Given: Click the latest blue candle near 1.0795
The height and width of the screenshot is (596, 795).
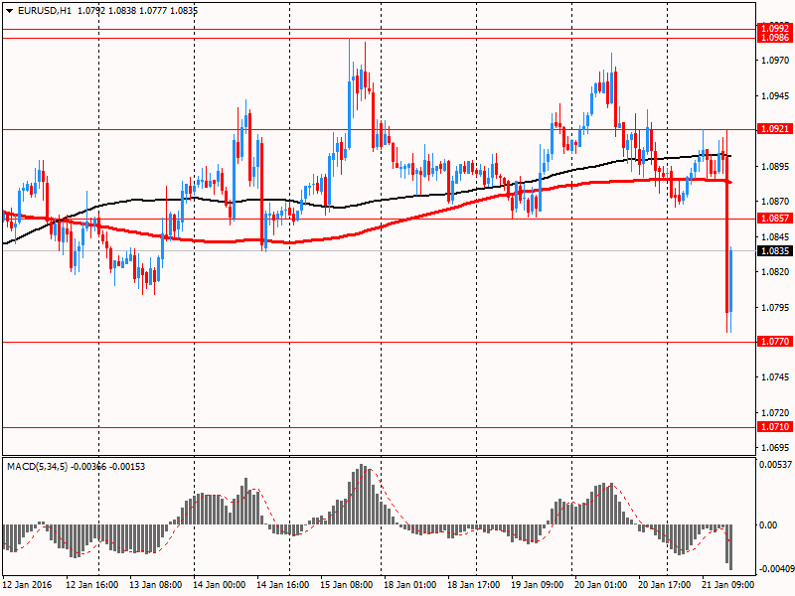Looking at the screenshot, I should click(x=730, y=280).
